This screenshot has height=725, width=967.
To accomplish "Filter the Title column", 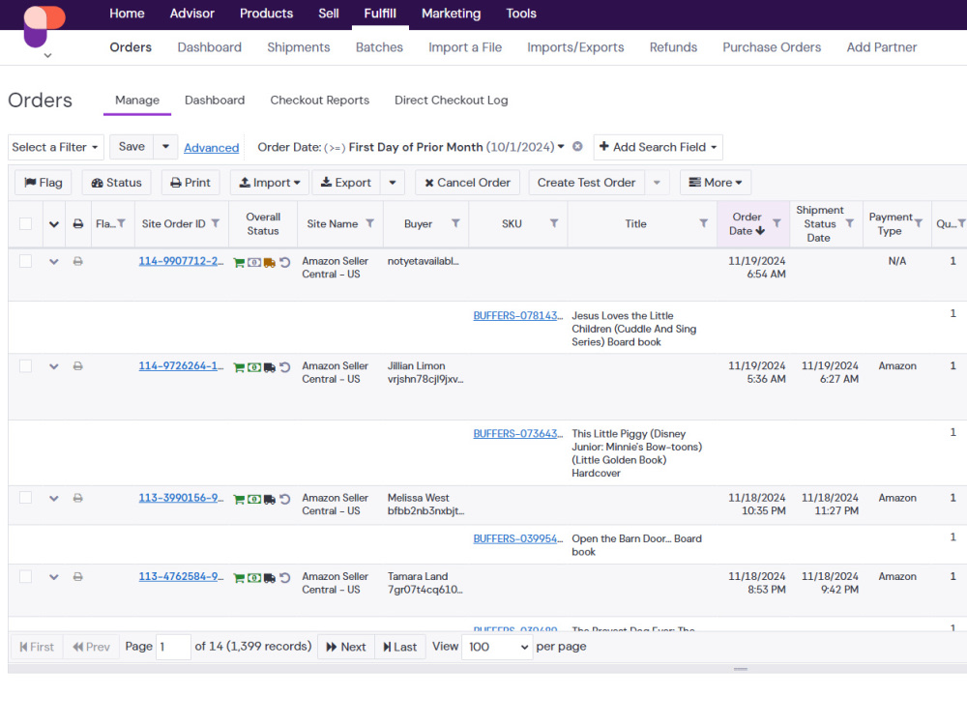I will [x=703, y=223].
